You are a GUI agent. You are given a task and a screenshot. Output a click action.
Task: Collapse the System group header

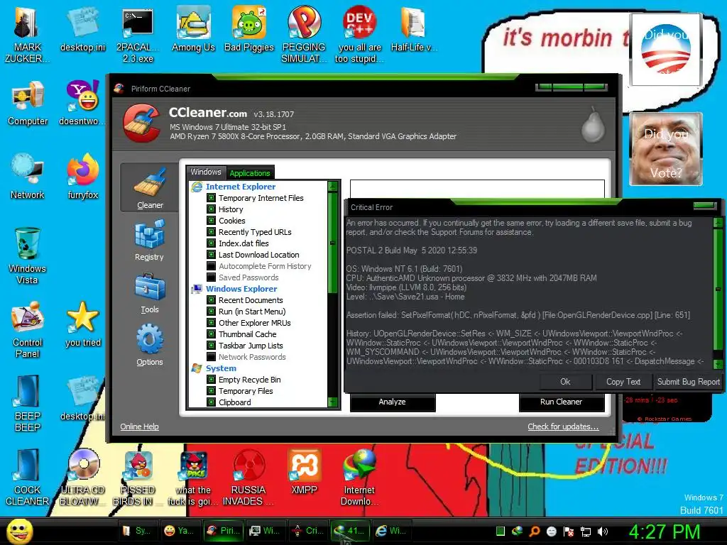(x=222, y=368)
